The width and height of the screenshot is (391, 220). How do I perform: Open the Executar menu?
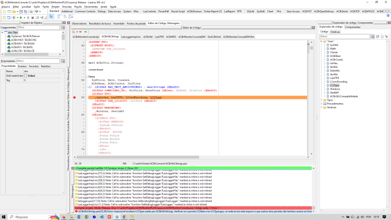pyautogui.click(x=67, y=7)
